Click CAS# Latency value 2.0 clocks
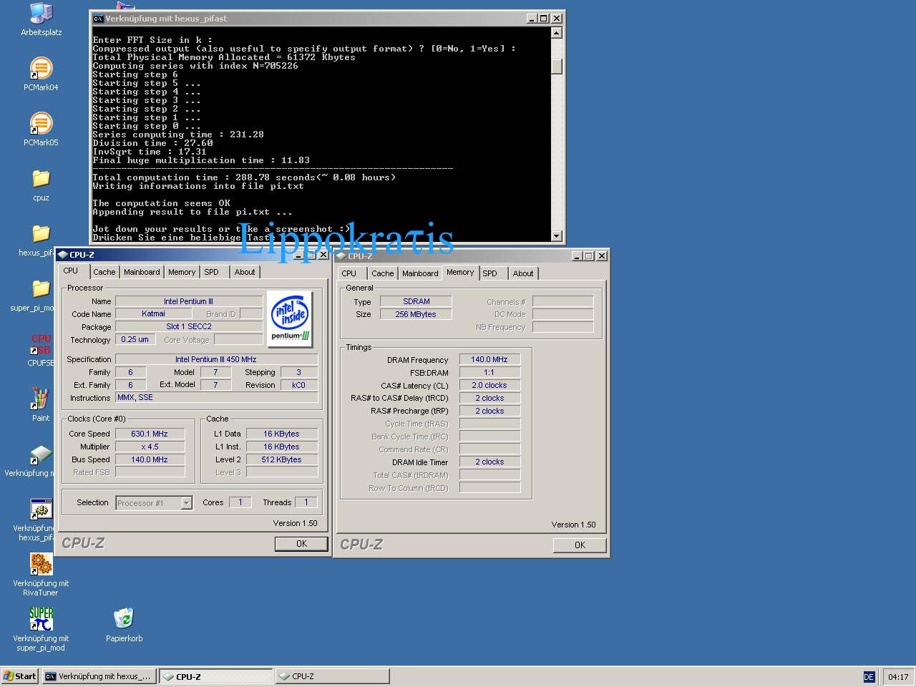 pos(489,385)
